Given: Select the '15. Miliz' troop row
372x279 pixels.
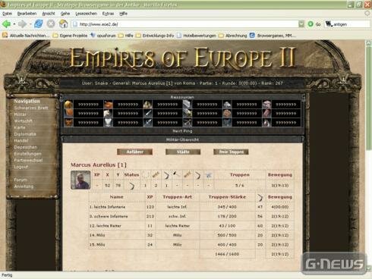Looking at the screenshot, I should 191,245.
